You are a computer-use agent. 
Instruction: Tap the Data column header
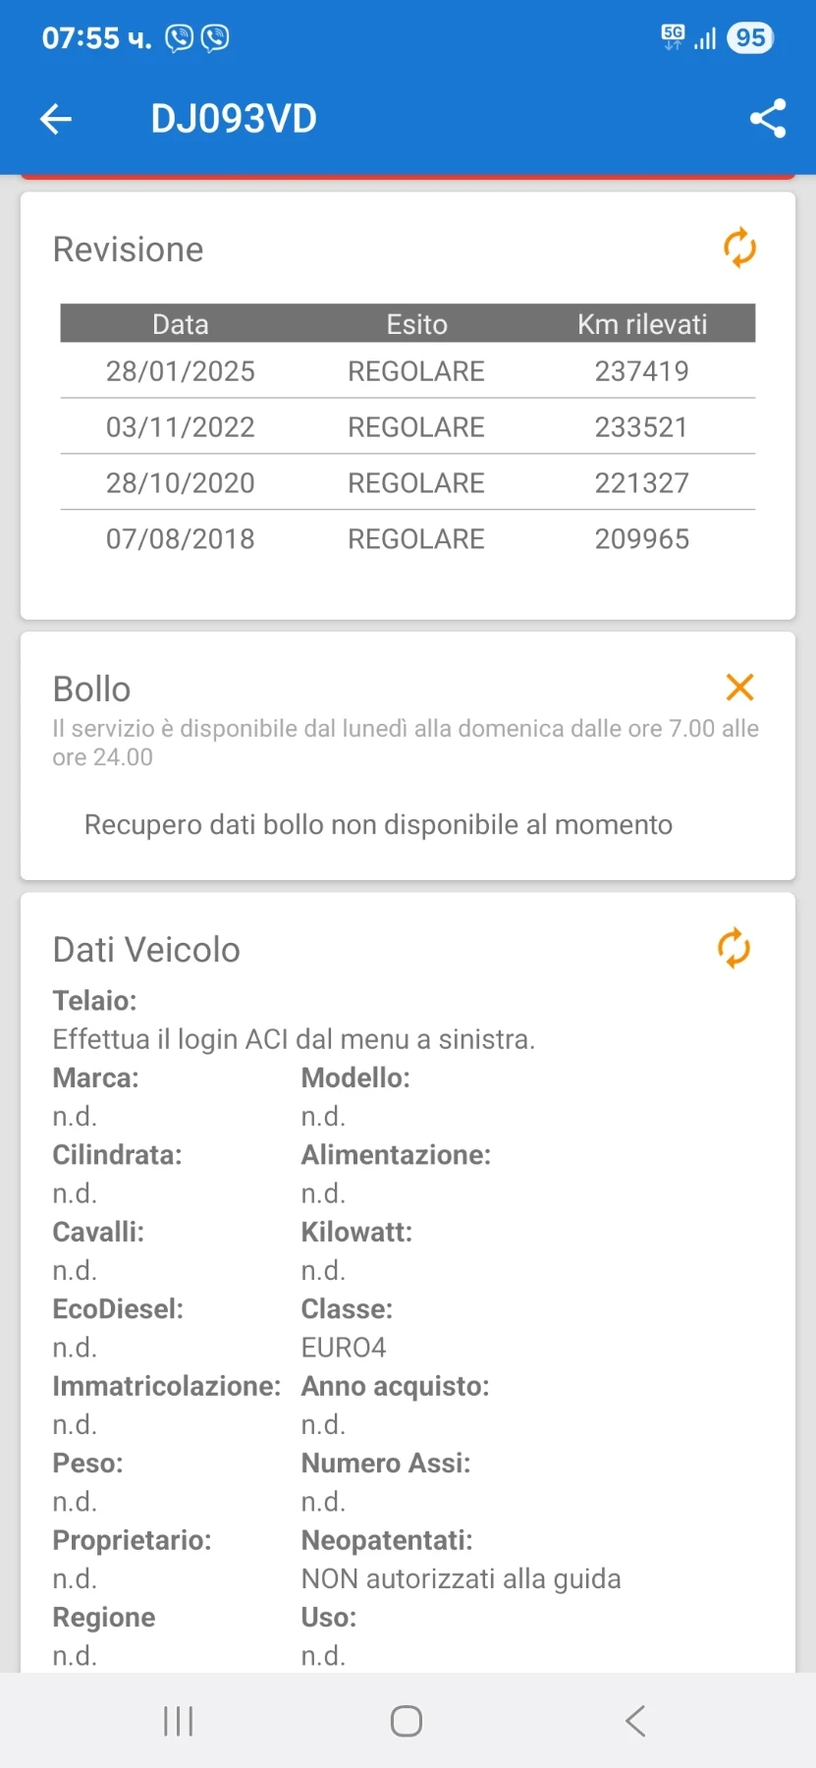tap(181, 324)
